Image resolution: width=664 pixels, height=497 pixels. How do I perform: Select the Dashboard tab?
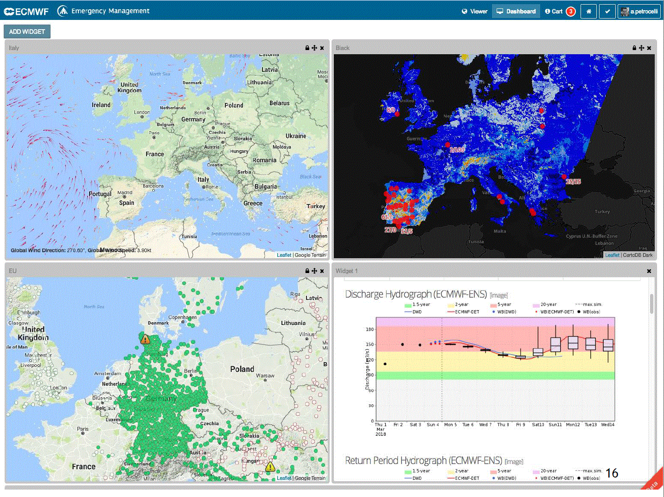coord(516,11)
